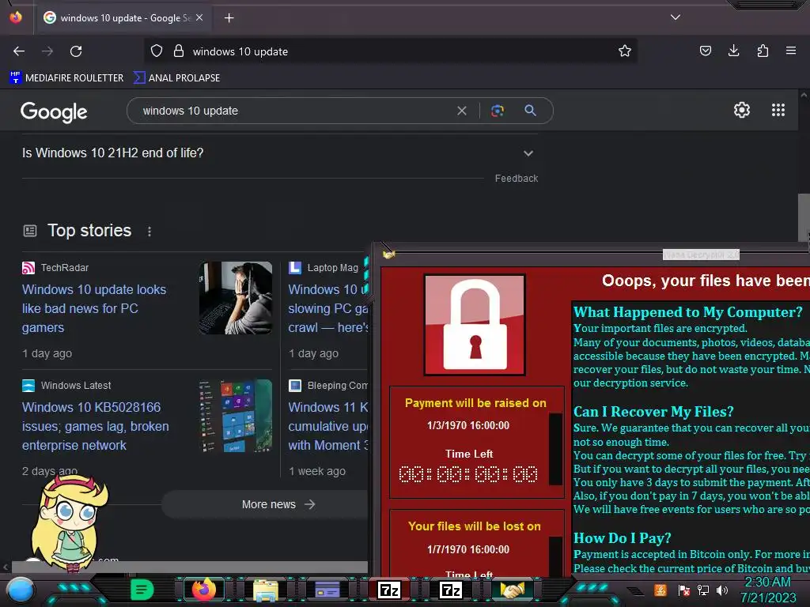Viewport: 810px width, 607px height.
Task: Click the Windows Latest source label
Action: 76,385
